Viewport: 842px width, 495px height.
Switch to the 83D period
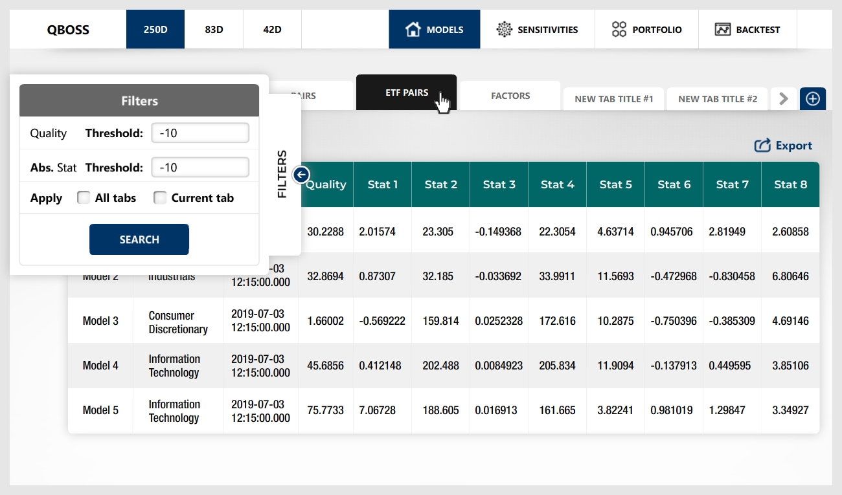click(x=214, y=29)
